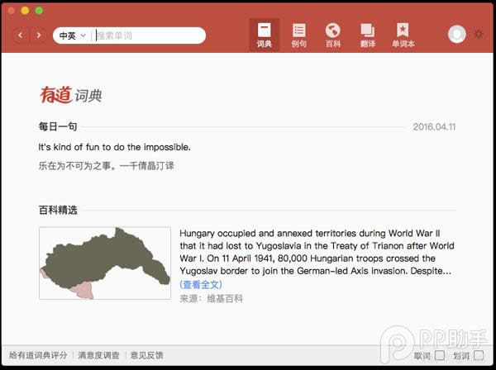Image resolution: width=496 pixels, height=370 pixels.
Task: Navigate back with the left arrow
Action: coord(21,36)
